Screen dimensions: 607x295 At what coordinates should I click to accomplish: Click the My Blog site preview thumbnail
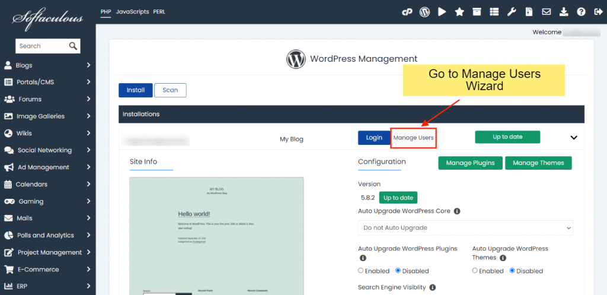216,236
